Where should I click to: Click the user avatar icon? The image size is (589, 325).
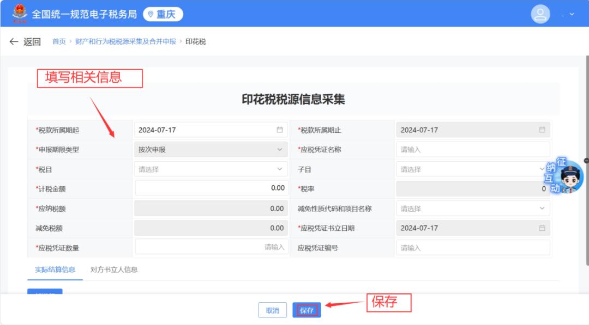click(x=540, y=14)
